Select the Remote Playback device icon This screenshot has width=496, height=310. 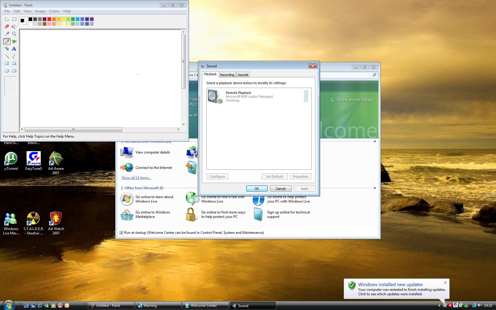(x=215, y=97)
